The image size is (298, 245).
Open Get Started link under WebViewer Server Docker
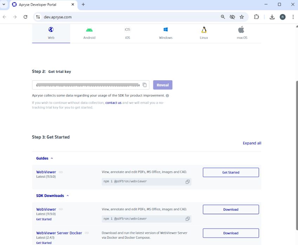(44, 243)
